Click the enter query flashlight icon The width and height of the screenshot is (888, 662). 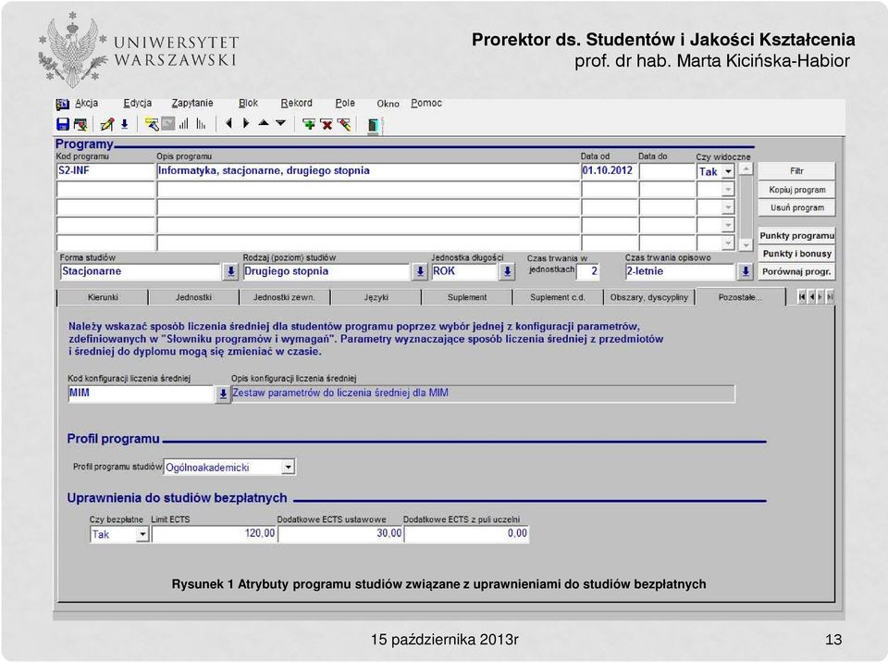pyautogui.click(x=151, y=124)
